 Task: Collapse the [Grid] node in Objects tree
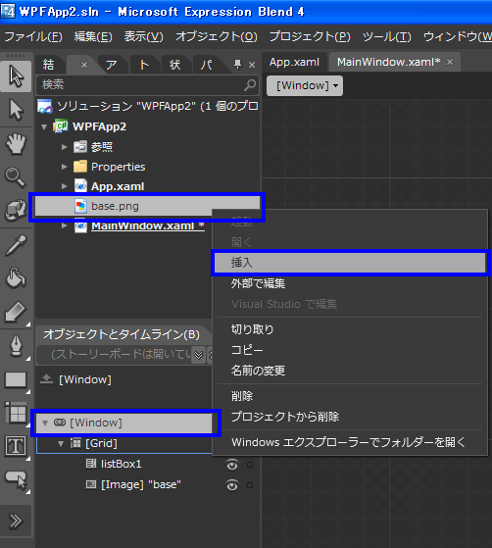pyautogui.click(x=61, y=444)
